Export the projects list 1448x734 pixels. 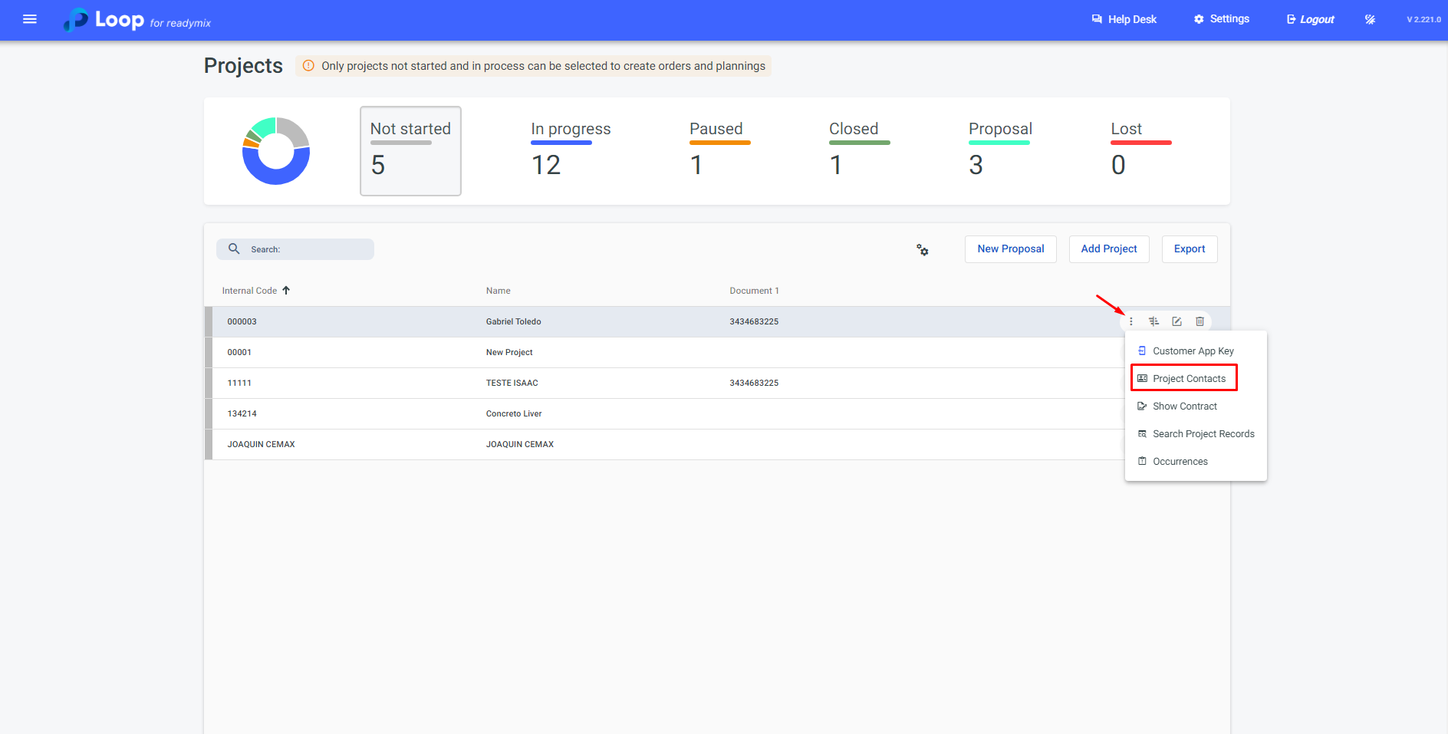tap(1189, 249)
